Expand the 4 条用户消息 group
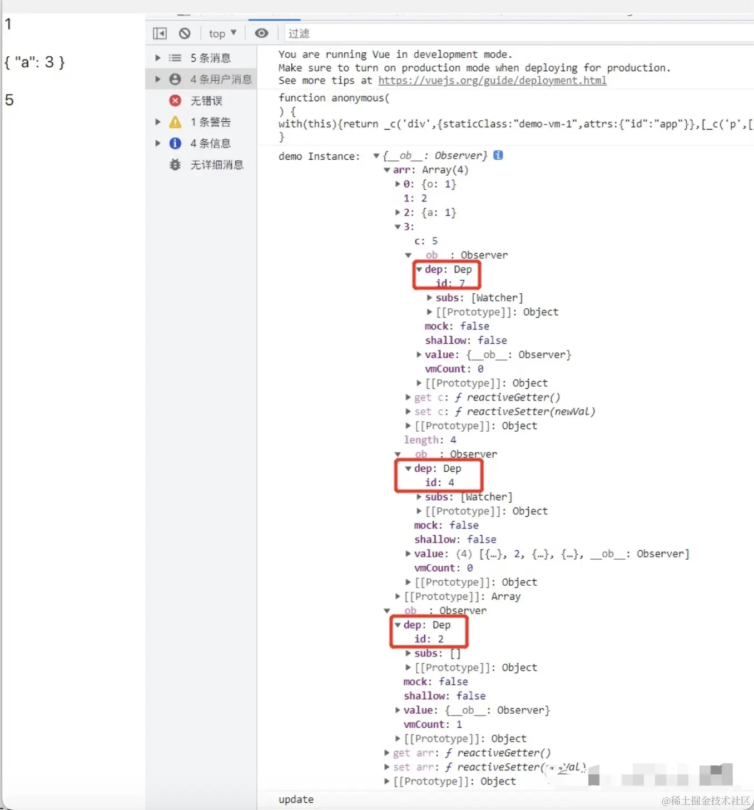The image size is (754, 810). (x=158, y=79)
